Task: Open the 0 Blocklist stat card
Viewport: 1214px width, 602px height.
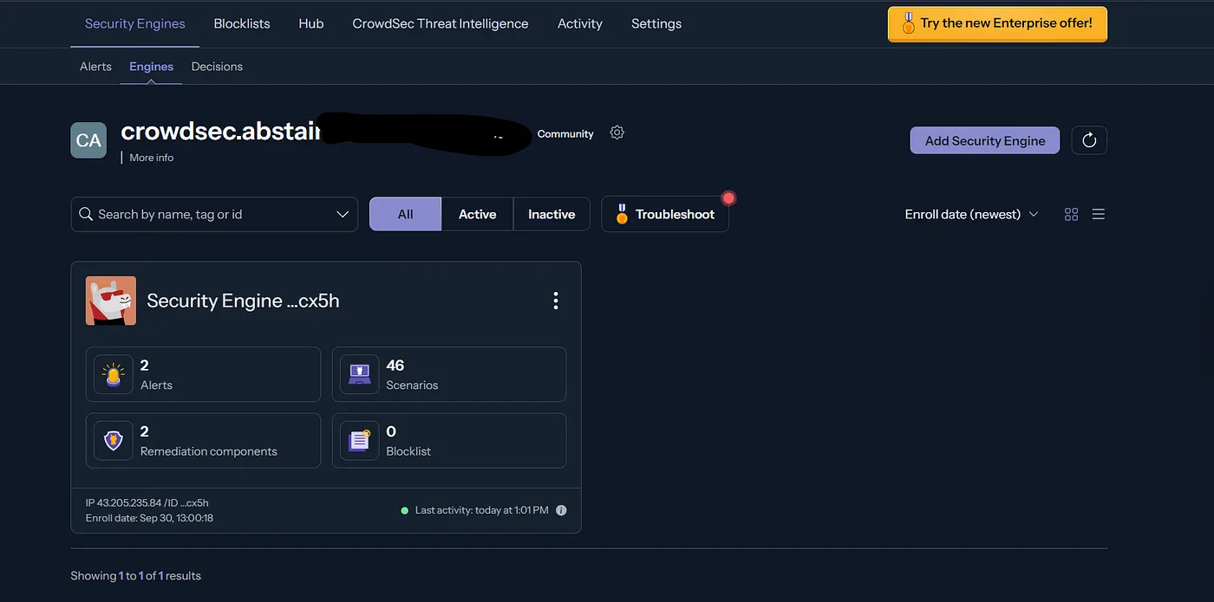Action: 449,440
